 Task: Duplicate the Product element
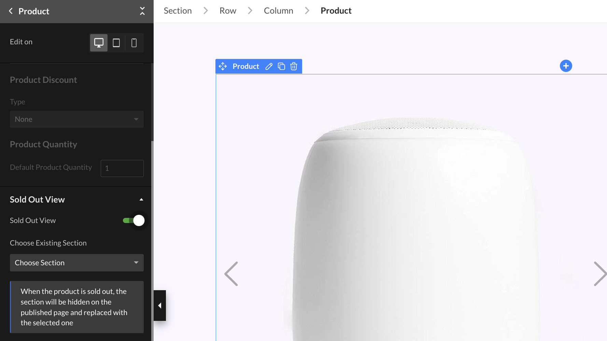tap(281, 66)
